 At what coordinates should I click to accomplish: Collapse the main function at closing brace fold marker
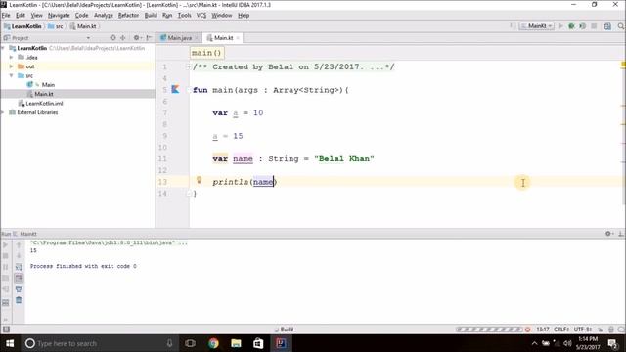click(188, 194)
